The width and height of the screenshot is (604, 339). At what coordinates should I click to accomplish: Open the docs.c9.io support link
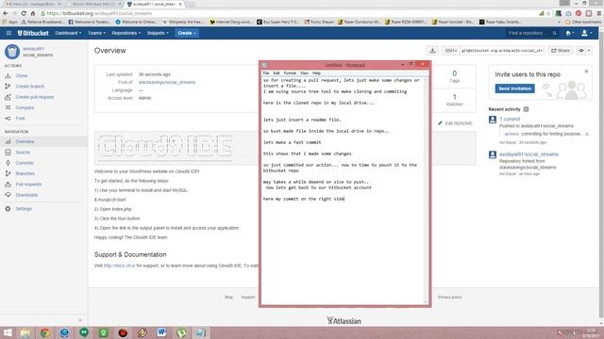pyautogui.click(x=120, y=266)
